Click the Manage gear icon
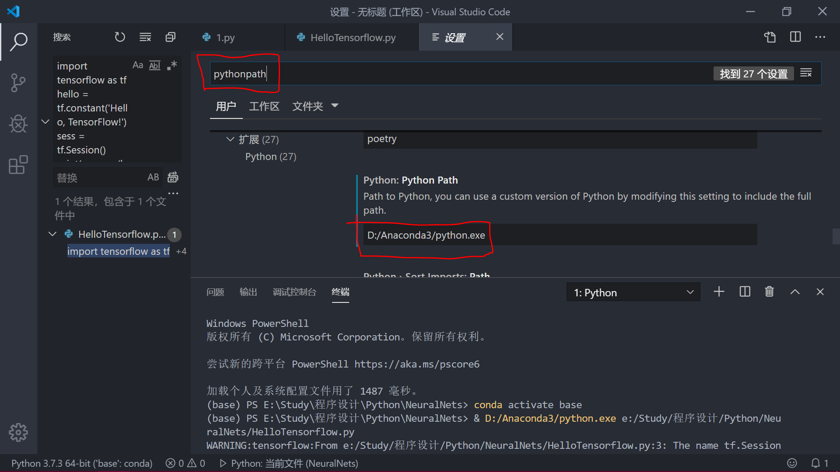The width and height of the screenshot is (840, 472). pos(18,432)
